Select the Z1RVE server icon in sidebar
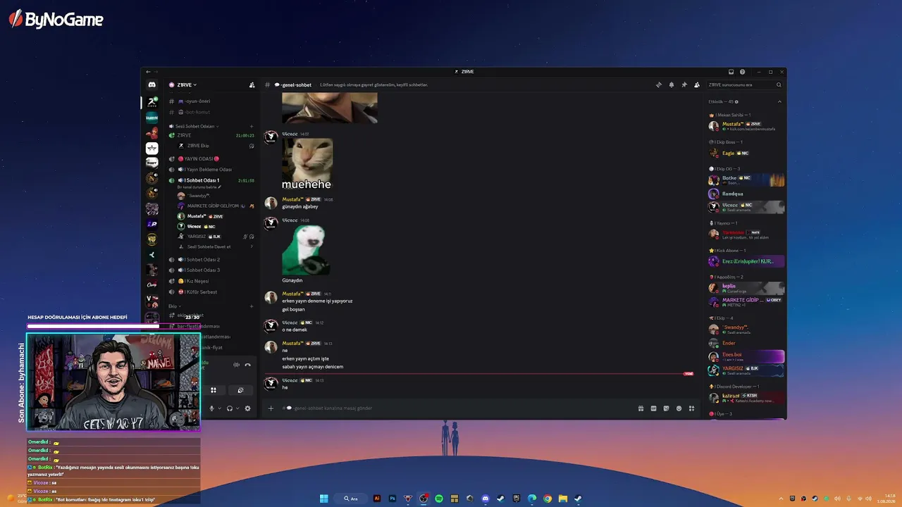This screenshot has width=902, height=507. [152, 102]
